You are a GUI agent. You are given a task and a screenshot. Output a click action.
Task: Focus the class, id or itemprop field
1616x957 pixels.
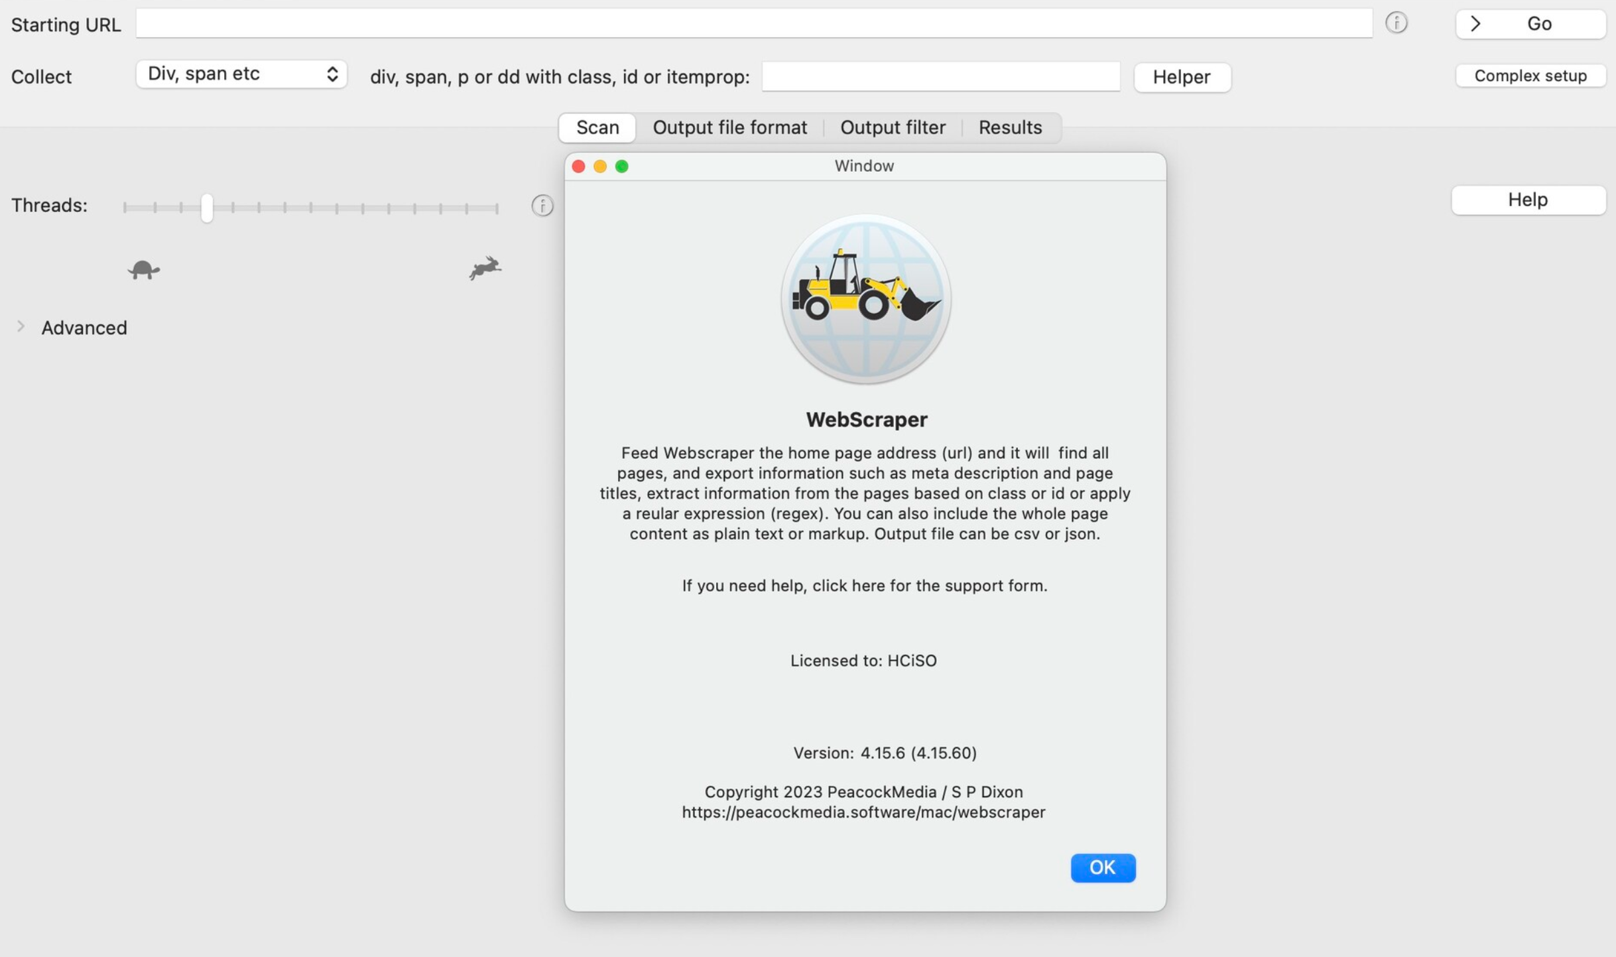click(x=940, y=77)
